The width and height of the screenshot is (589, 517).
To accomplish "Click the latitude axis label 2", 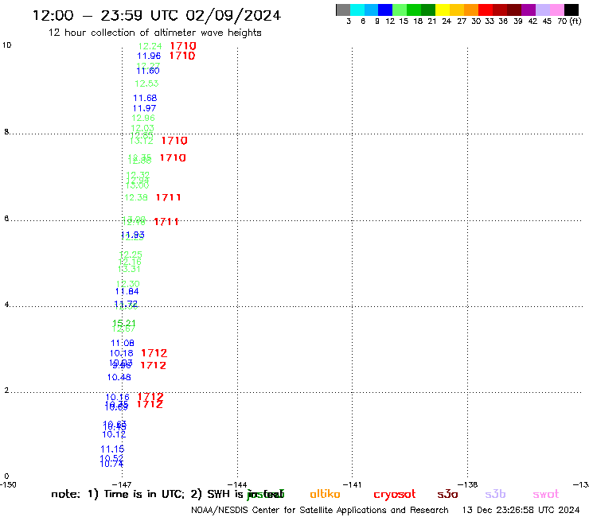I will point(6,391).
